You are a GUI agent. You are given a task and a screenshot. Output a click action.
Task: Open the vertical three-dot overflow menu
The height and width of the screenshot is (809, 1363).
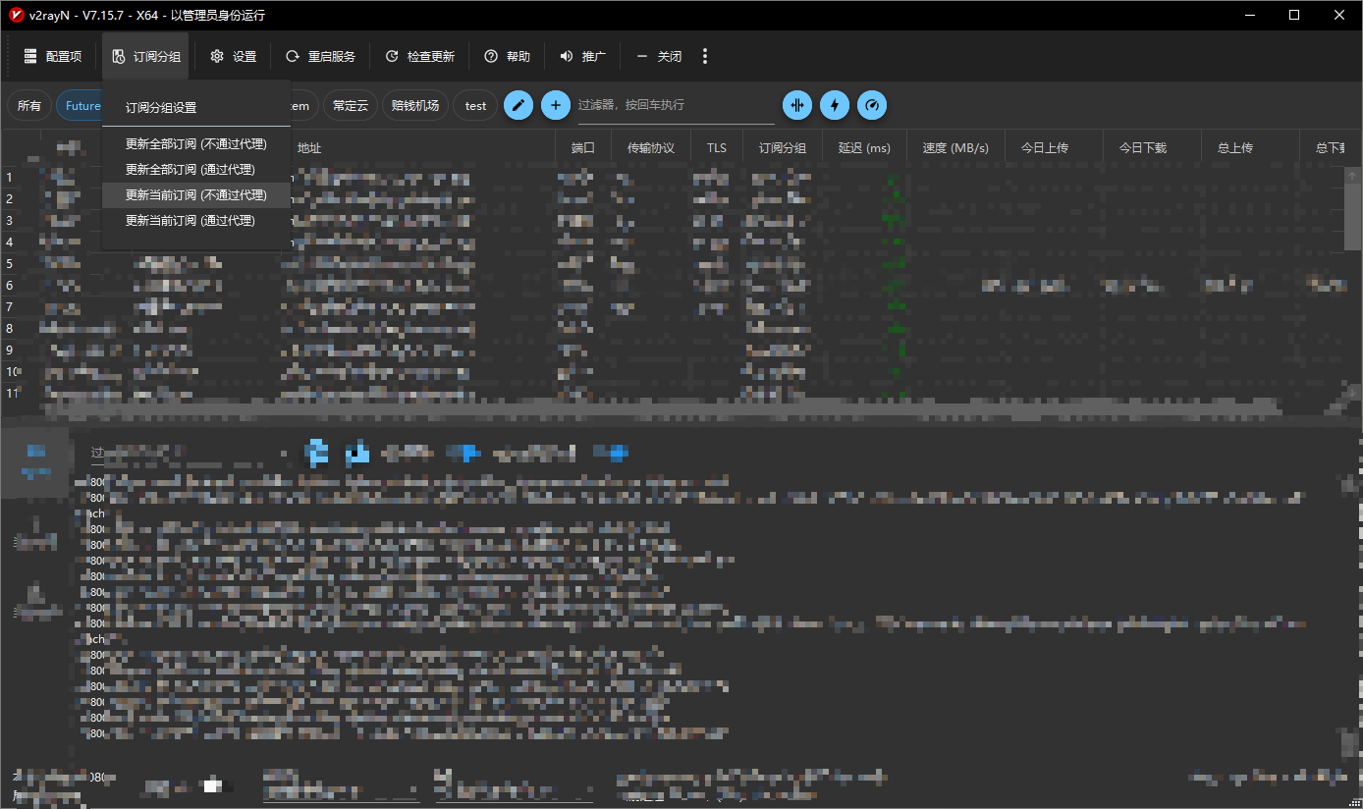point(705,56)
